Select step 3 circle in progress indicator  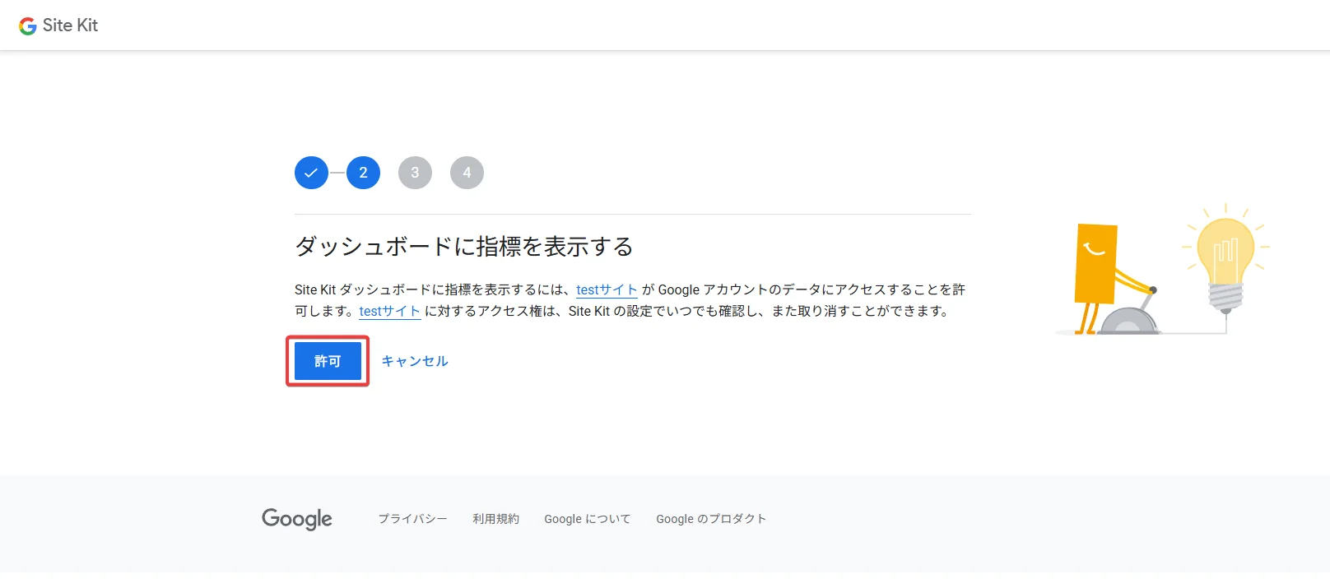point(415,173)
